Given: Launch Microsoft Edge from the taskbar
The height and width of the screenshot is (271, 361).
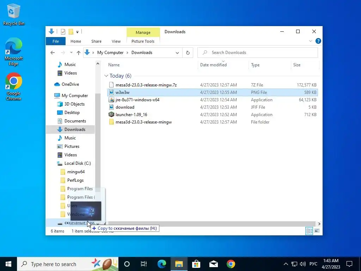Looking at the screenshot, I should coord(162,264).
